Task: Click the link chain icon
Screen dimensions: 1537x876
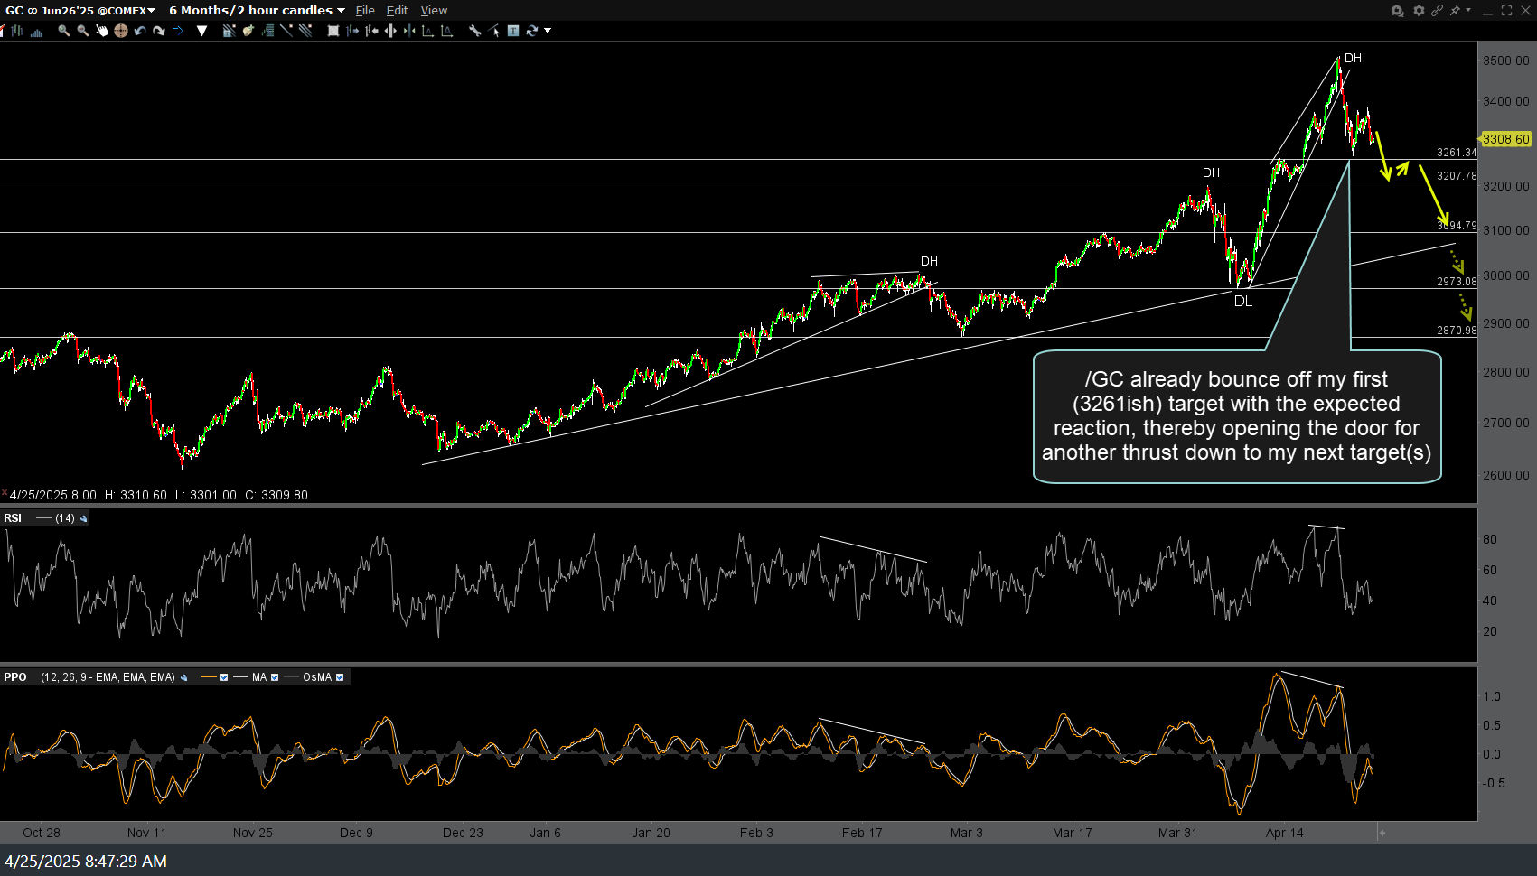Action: point(1437,11)
